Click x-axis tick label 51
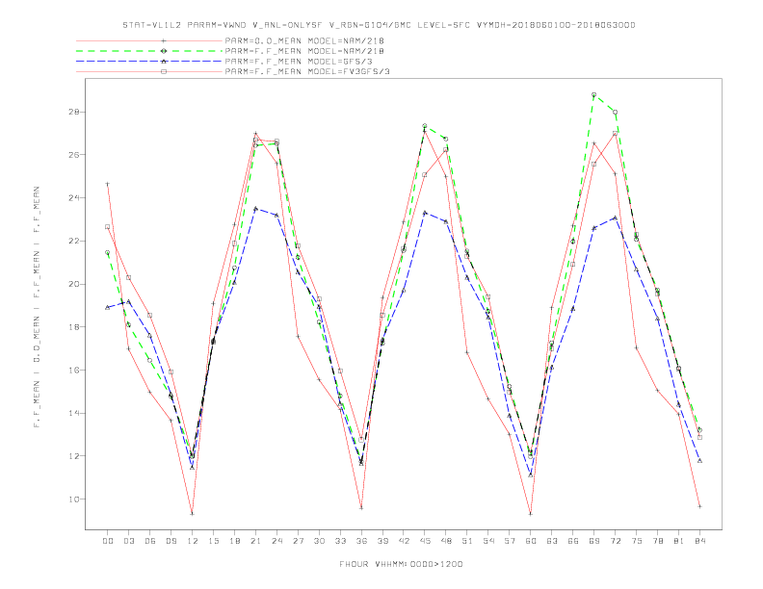 point(467,541)
